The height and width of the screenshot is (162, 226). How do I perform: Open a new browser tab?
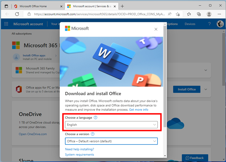[122, 6]
